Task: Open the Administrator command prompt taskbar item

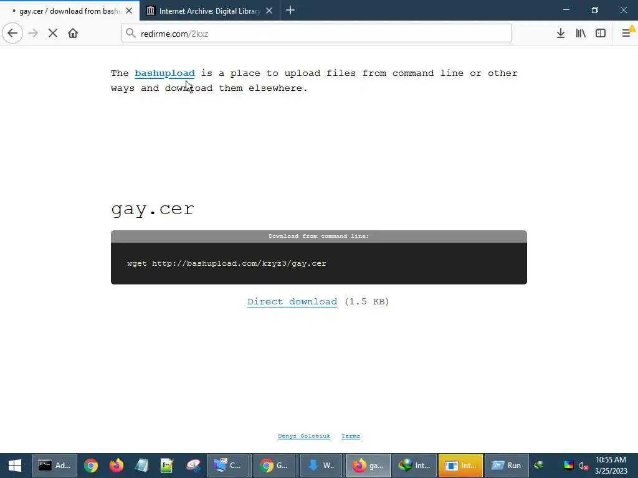Action: (x=55, y=466)
